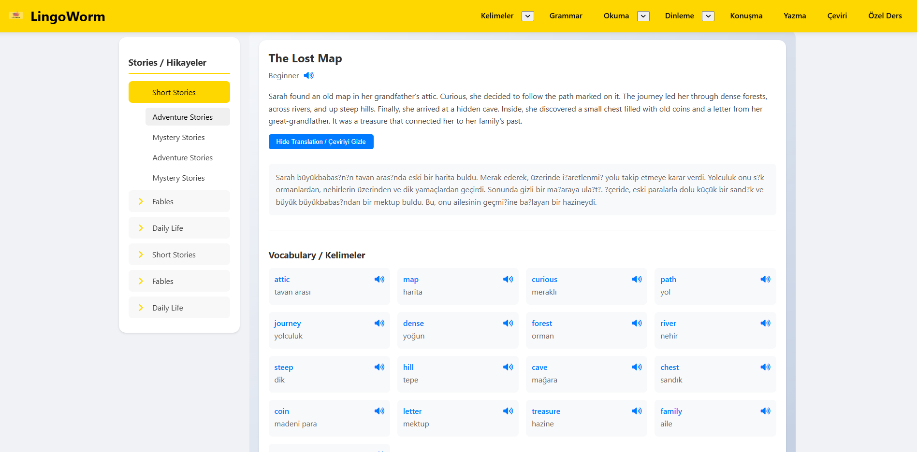Play pronunciation of 'map'

tap(508, 279)
